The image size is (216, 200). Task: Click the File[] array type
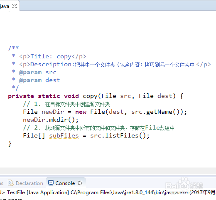[x=34, y=135]
